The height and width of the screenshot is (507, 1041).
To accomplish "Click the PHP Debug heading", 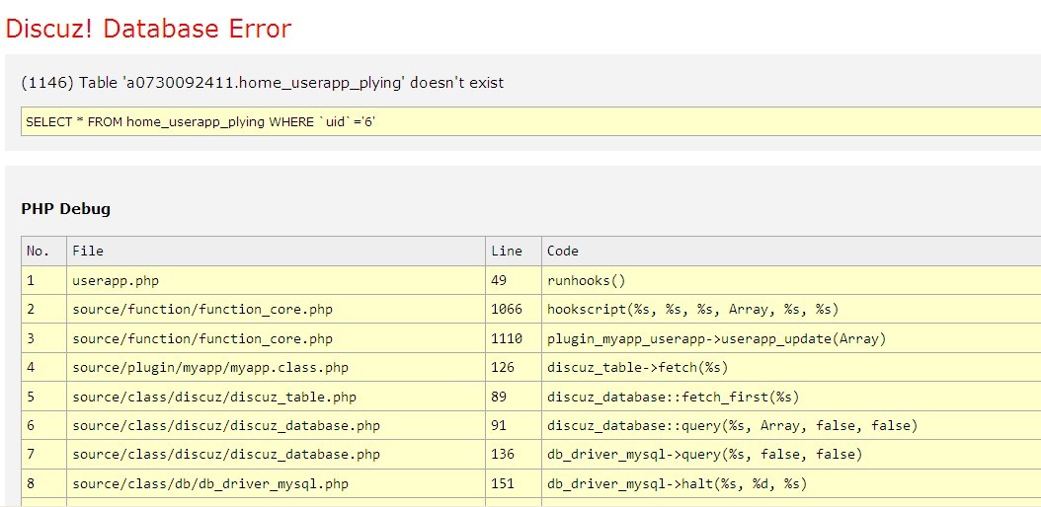I will 66,209.
